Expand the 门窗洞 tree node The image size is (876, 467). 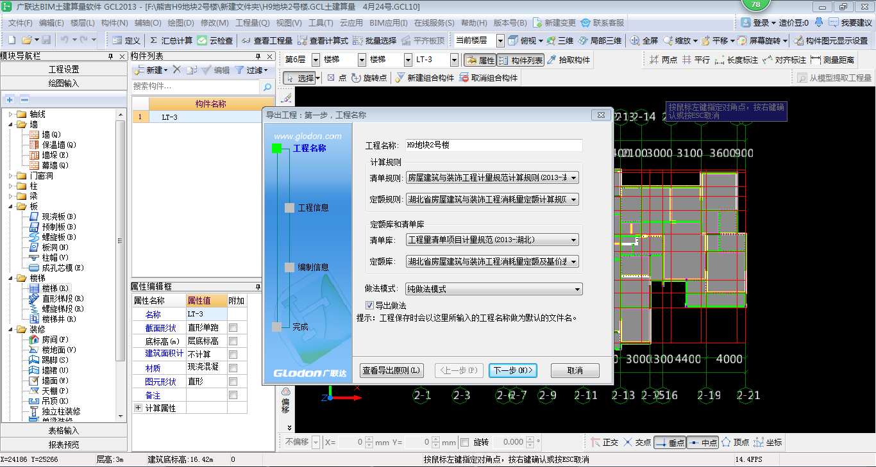[x=11, y=176]
